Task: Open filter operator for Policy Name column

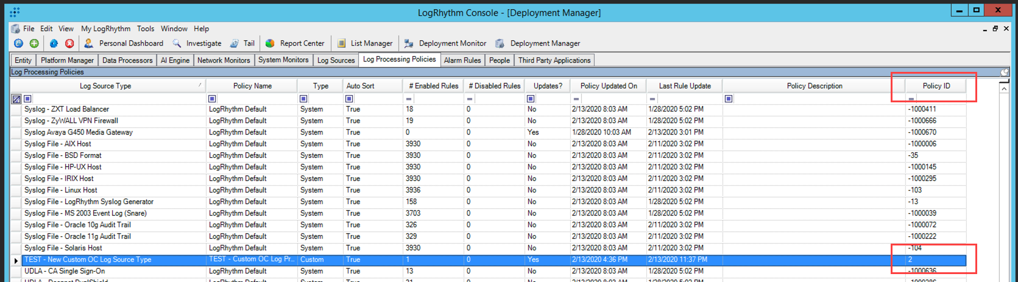Action: pos(212,99)
